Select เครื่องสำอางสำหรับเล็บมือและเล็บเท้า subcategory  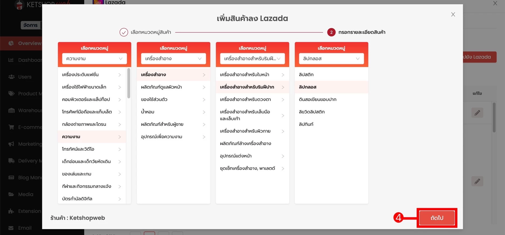[252, 115]
